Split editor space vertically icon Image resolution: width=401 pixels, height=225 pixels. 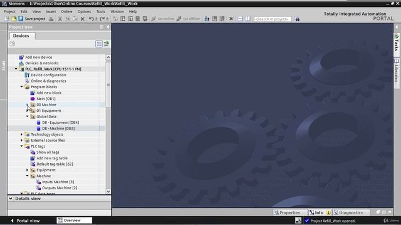click(247, 19)
